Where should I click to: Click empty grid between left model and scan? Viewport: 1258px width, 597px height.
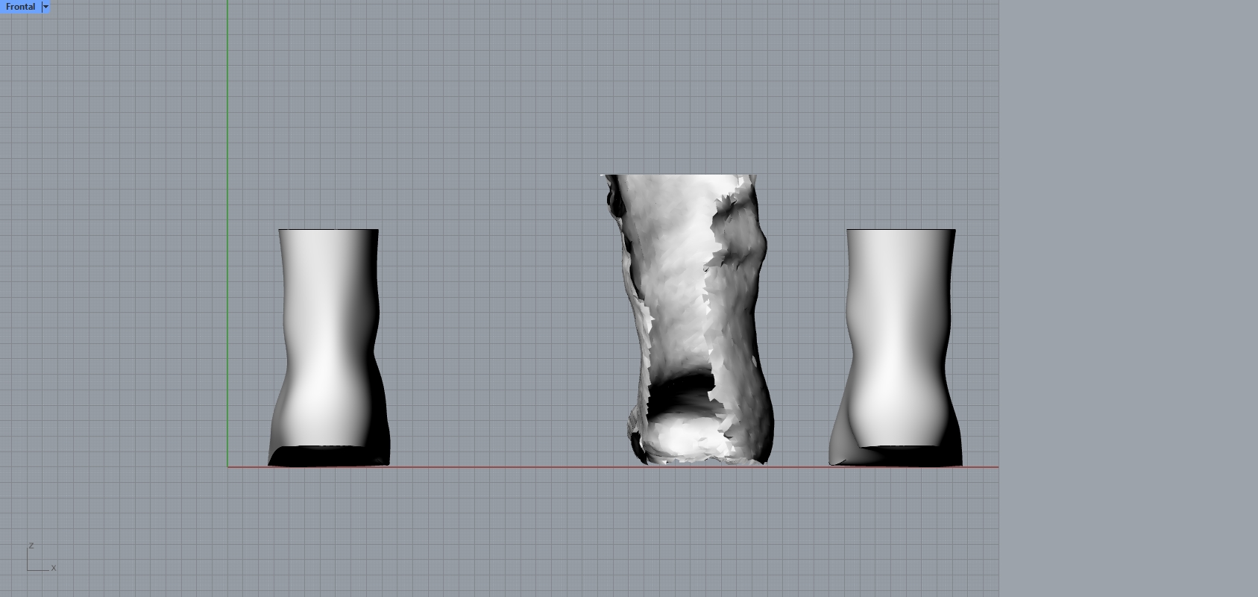pyautogui.click(x=500, y=336)
